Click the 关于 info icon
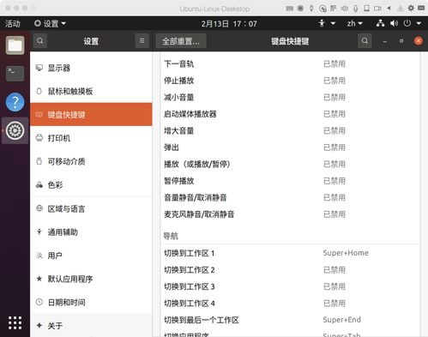This screenshot has height=337, width=428. point(39,325)
